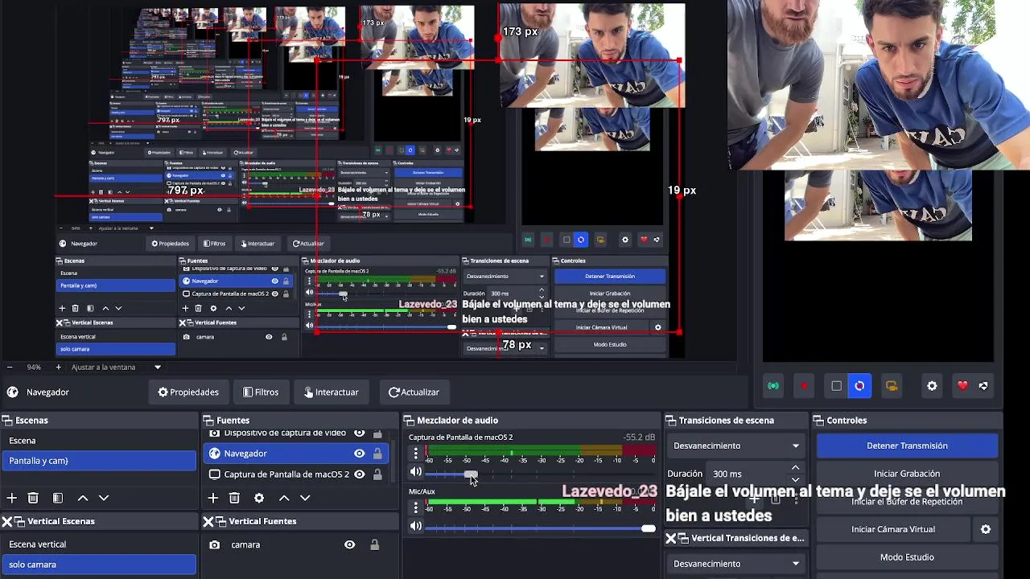Close the Vertical Escenas dock

point(6,521)
